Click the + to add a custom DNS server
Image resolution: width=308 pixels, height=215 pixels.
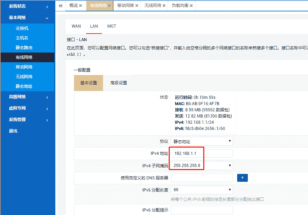(242, 177)
